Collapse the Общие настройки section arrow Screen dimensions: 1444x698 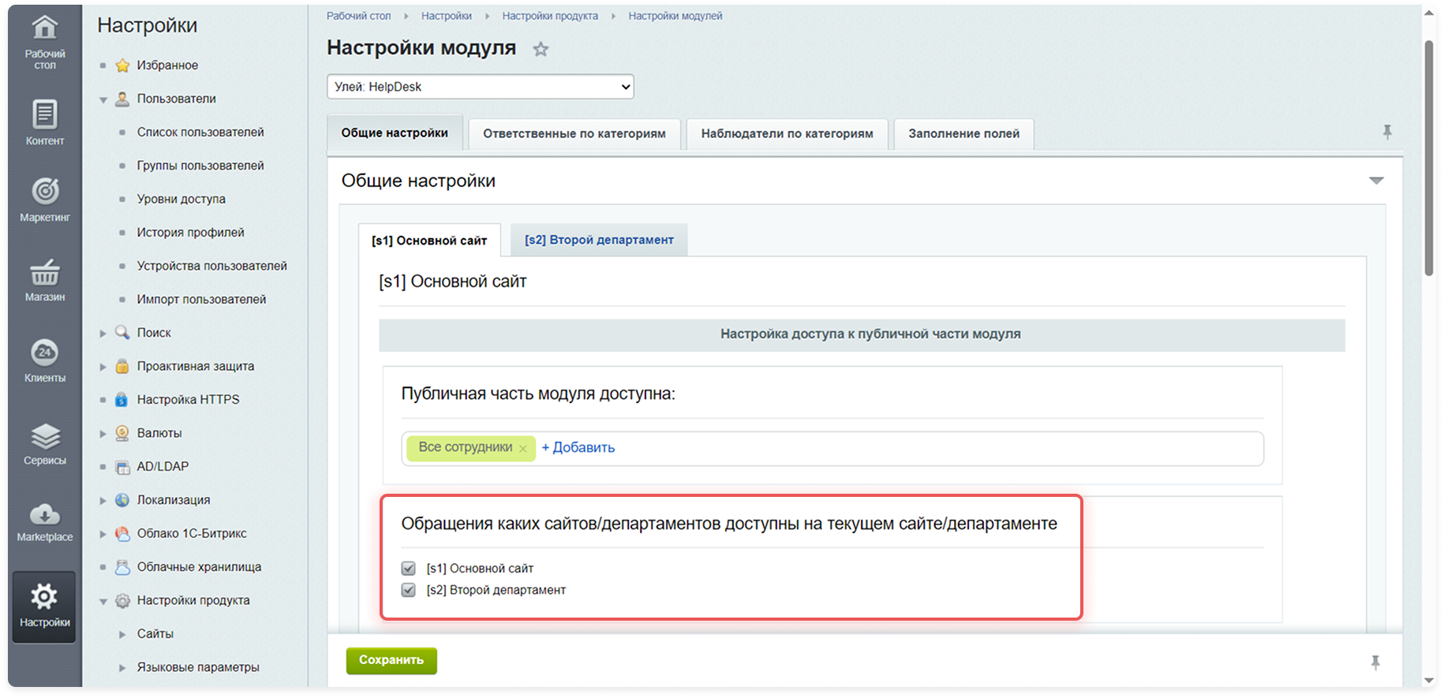(1376, 181)
